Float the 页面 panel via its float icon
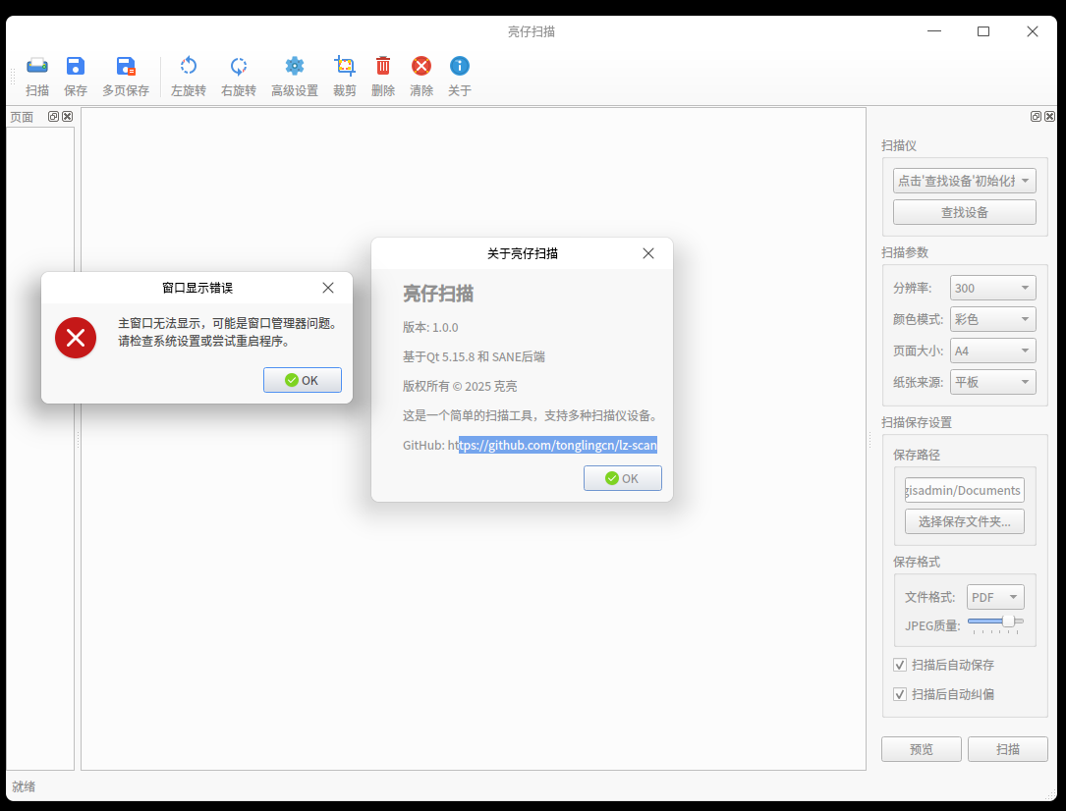This screenshot has height=811, width=1066. pos(53,116)
